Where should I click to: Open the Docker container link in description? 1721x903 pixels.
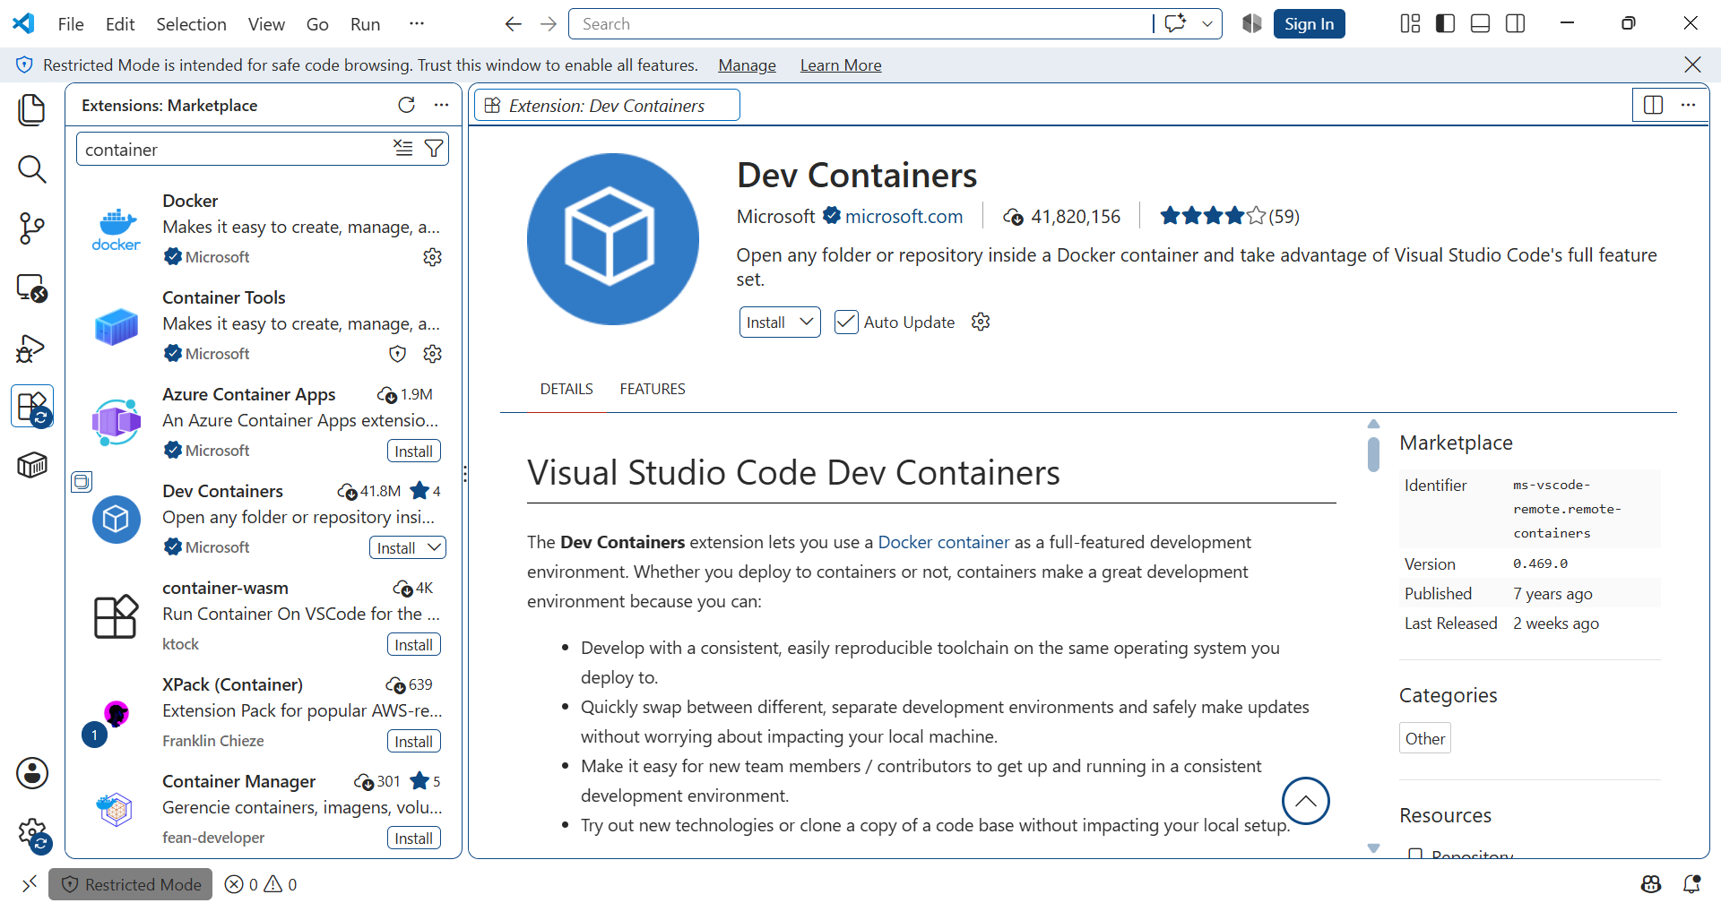(944, 542)
